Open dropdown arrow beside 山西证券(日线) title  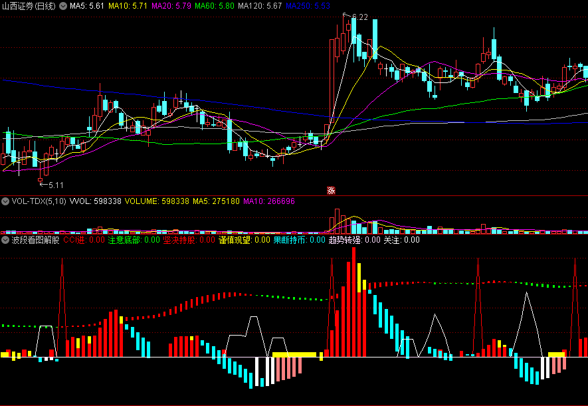[x=63, y=6]
